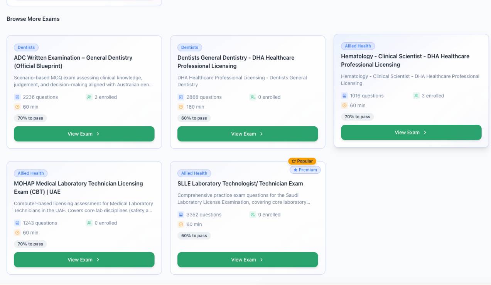This screenshot has height=285, width=491.
Task: Click enrolled icon beside 3 enrolled
Action: pyautogui.click(x=416, y=96)
